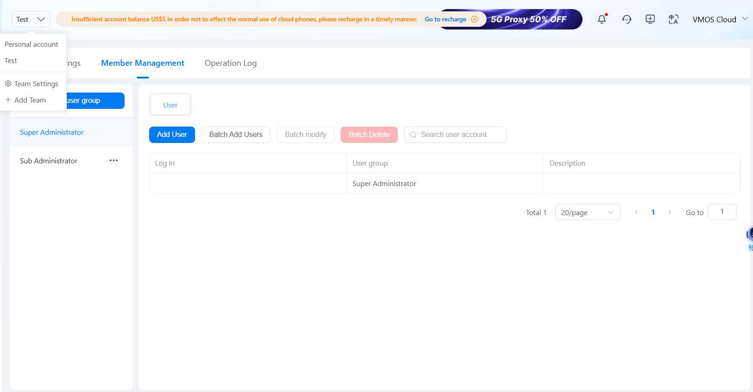Go to the next page arrow

coord(669,212)
